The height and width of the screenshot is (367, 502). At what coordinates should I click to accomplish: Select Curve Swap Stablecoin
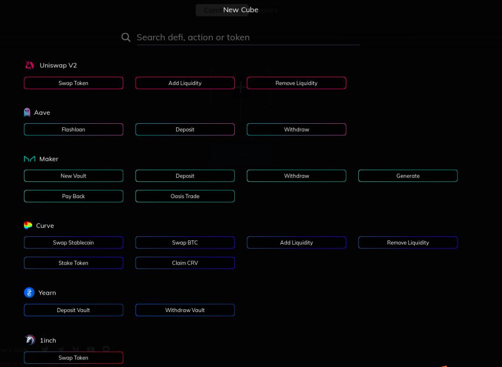point(73,242)
